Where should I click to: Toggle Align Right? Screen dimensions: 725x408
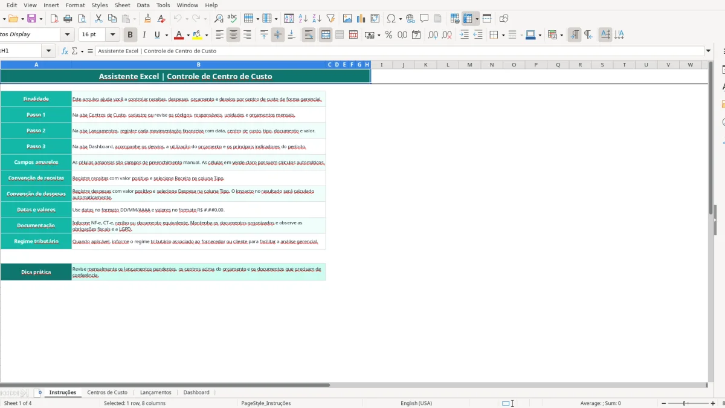247,35
